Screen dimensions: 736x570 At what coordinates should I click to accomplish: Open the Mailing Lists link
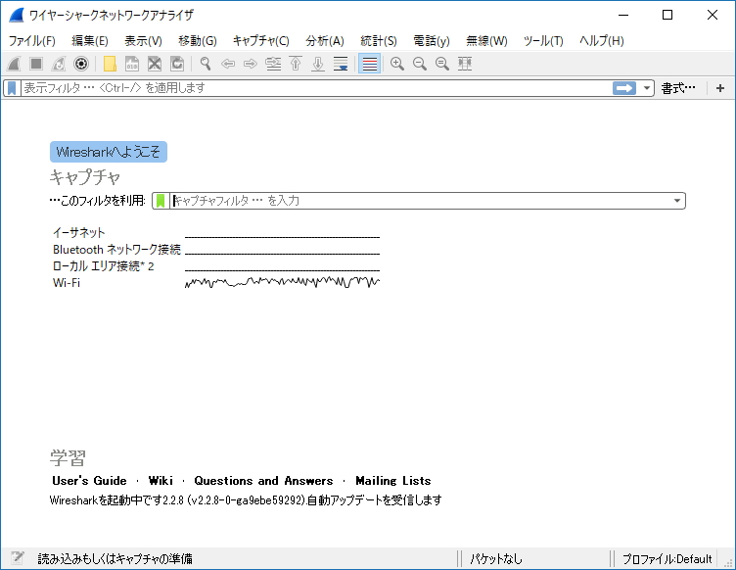click(392, 481)
